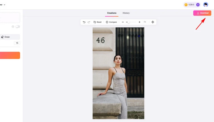This screenshot has height=122, width=214.
Task: Click the Compare button
Action: click(111, 22)
